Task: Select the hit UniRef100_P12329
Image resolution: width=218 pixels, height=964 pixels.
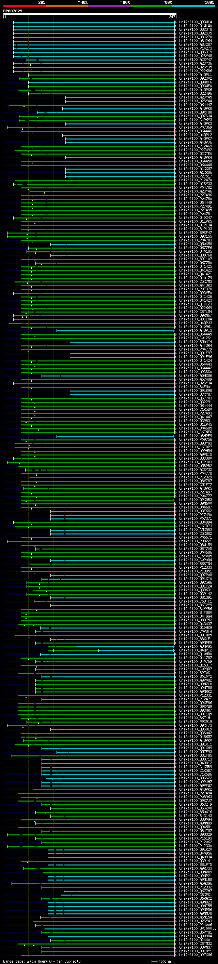Action: pos(195,477)
